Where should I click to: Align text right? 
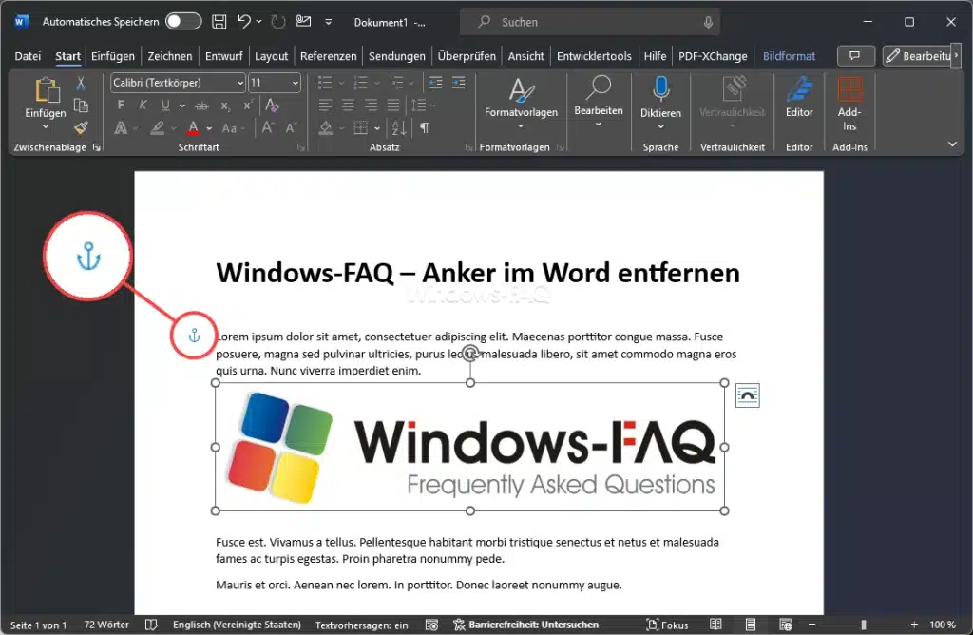tap(372, 106)
